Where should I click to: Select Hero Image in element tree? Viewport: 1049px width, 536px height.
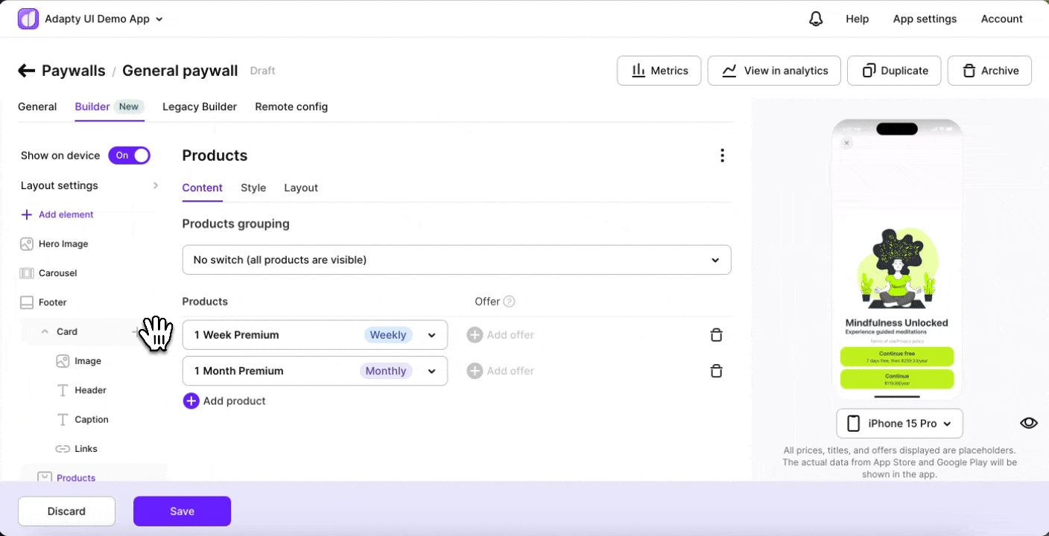pos(63,244)
